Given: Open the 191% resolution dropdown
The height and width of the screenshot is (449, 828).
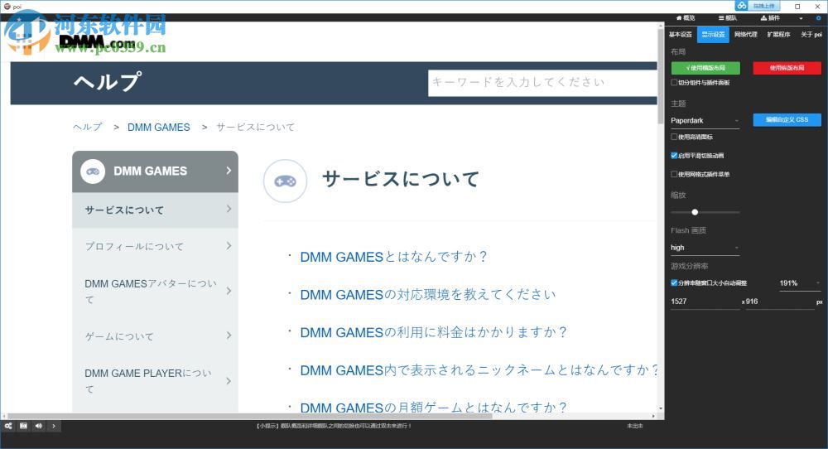Looking at the screenshot, I should coord(800,283).
